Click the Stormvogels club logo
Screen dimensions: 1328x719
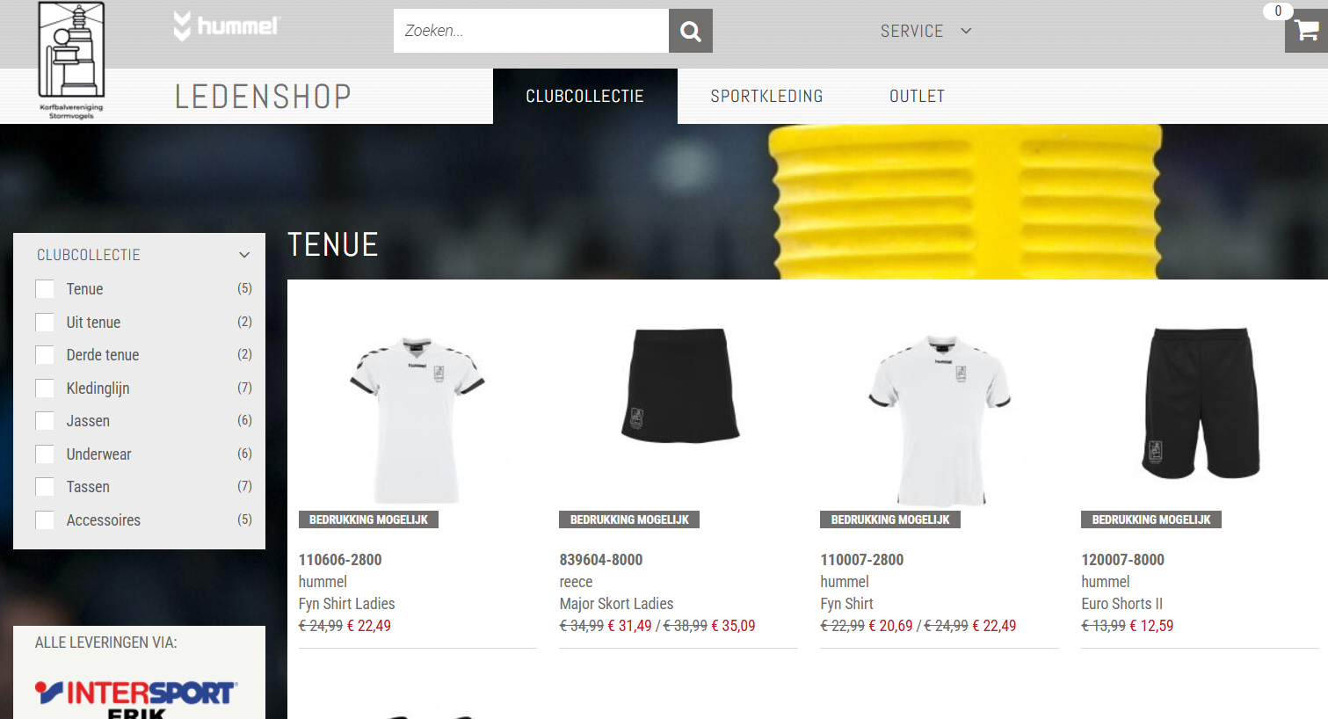(71, 61)
